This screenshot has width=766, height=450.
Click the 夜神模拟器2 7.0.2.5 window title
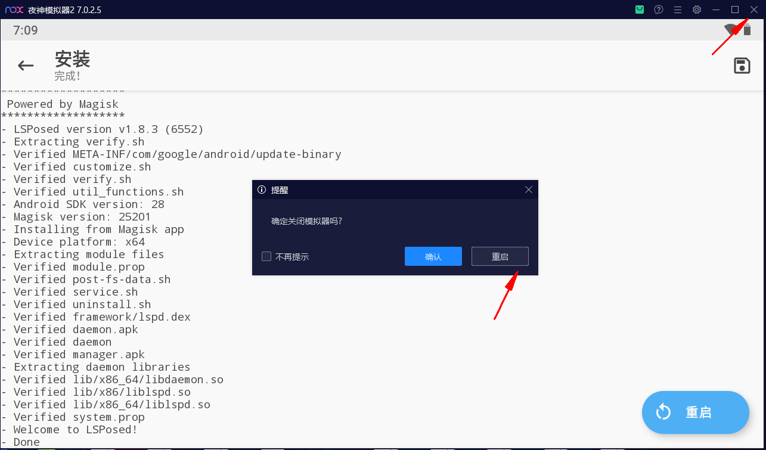click(x=64, y=10)
